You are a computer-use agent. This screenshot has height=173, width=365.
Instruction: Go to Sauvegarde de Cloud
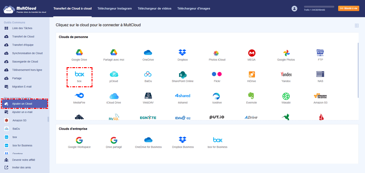(24, 62)
